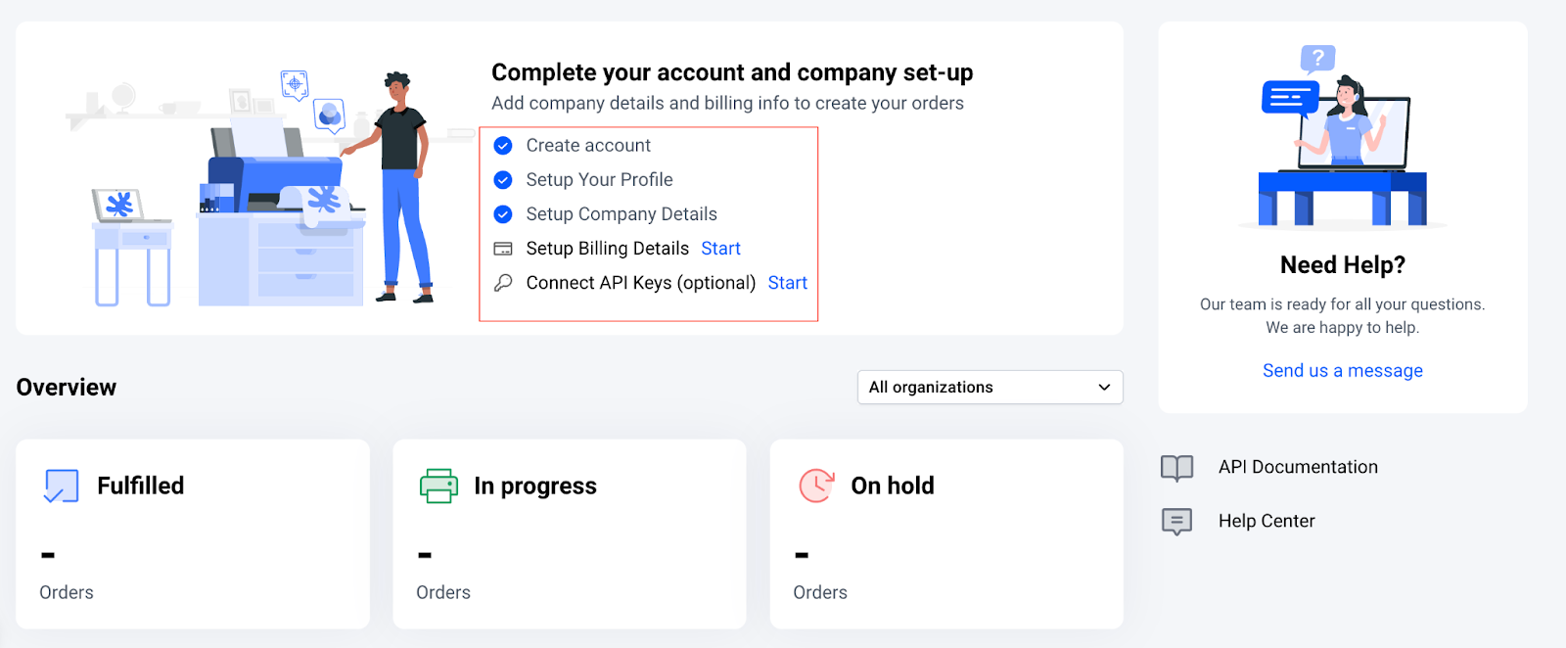
Task: Open the Send us a message link
Action: (x=1342, y=371)
